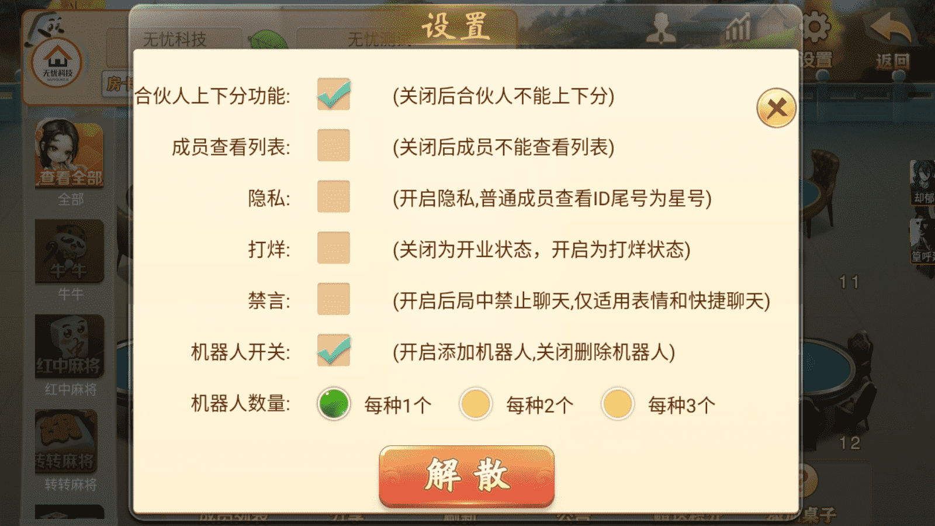Select the 转转麻将 game icon
Viewport: 935px width, 526px height.
tap(67, 441)
